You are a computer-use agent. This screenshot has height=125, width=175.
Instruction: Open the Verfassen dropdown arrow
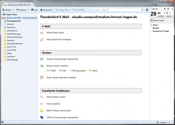coord(29,10)
